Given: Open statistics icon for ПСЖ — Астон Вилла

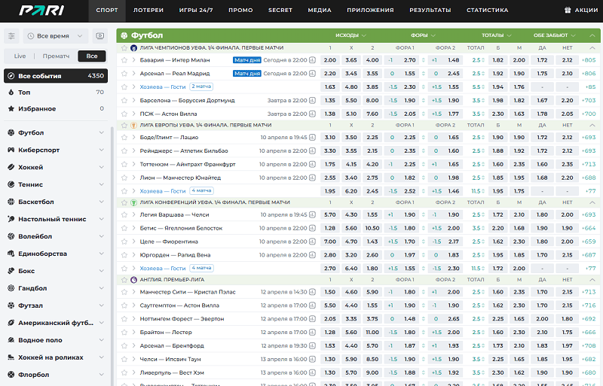Looking at the screenshot, I should pos(312,114).
